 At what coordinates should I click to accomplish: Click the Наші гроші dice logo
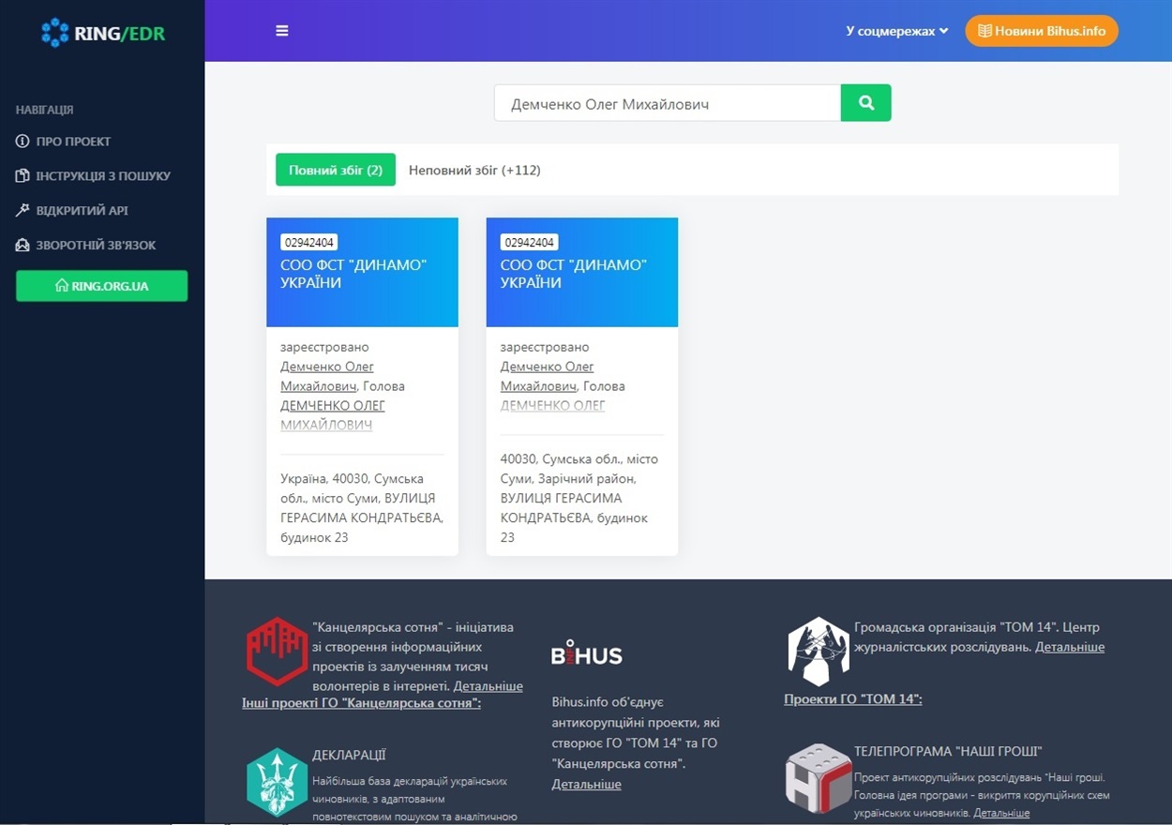819,778
